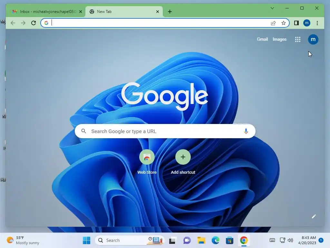
Task: Add a new shortcut tile
Action: pos(183,162)
